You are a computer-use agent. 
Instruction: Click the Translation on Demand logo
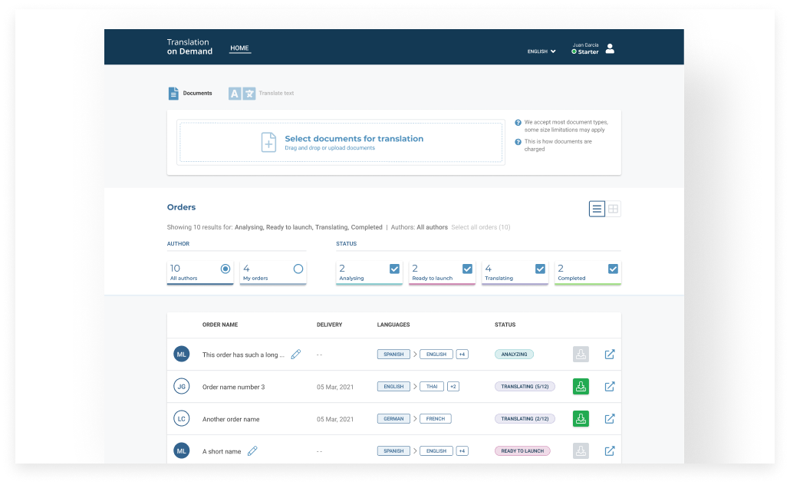tap(189, 47)
